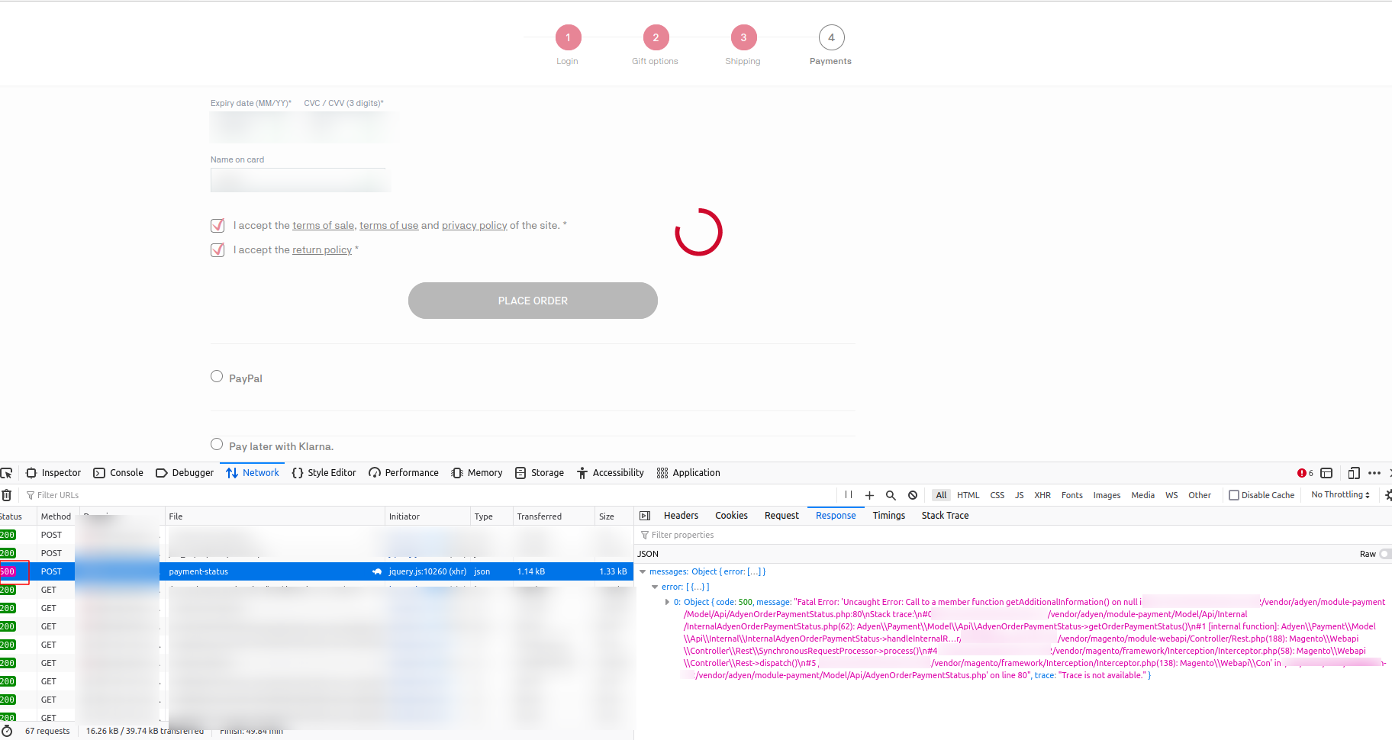The width and height of the screenshot is (1392, 740).
Task: Clear all network requests with trash icon
Action: [7, 494]
